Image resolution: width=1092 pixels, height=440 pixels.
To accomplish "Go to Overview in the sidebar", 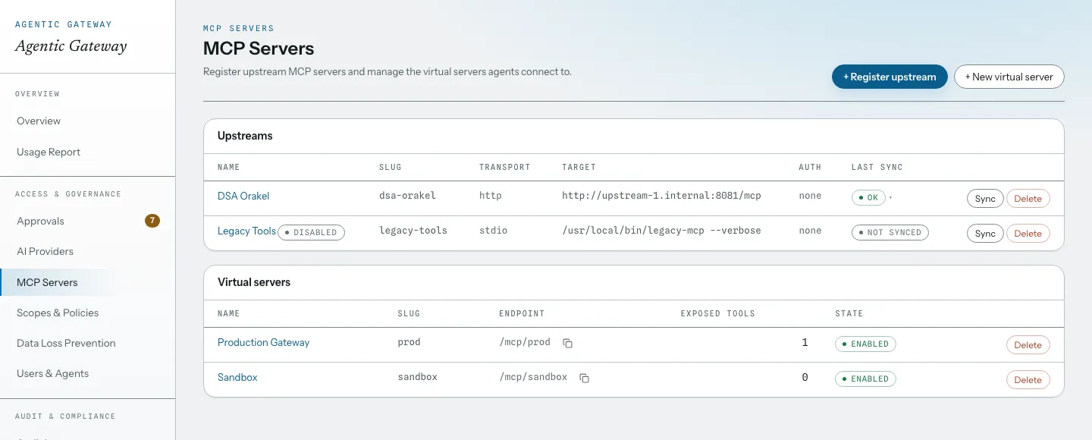I will 87,121.
